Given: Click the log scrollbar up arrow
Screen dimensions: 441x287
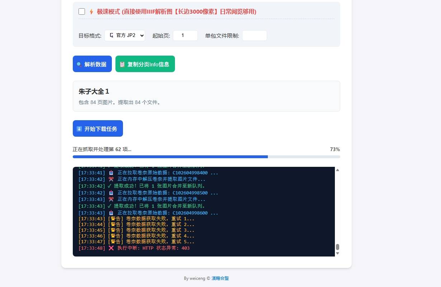Looking at the screenshot, I should [337, 170].
